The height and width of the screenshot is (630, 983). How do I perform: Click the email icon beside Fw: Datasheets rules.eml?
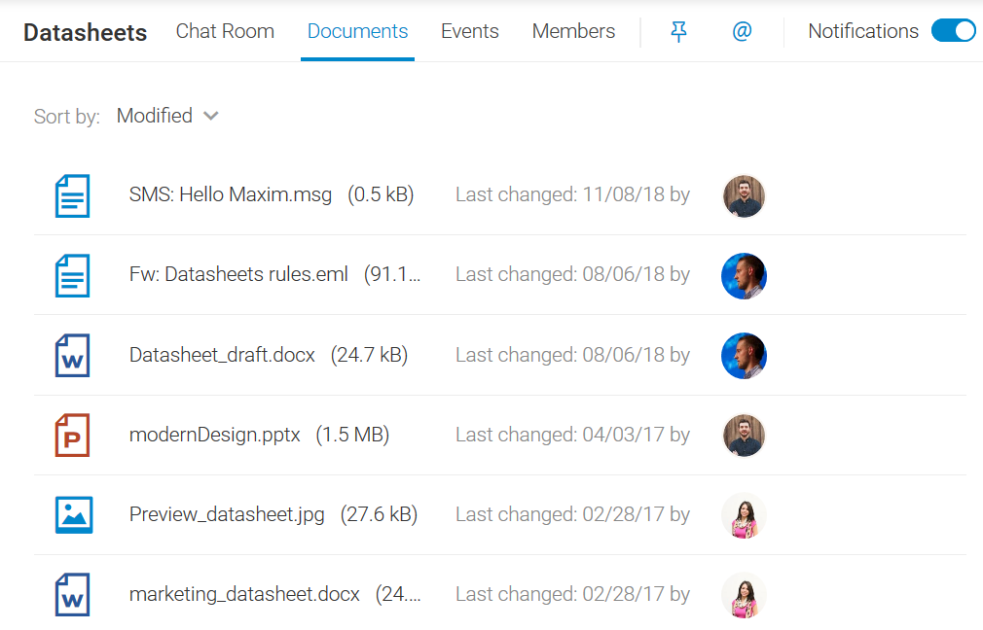click(72, 274)
